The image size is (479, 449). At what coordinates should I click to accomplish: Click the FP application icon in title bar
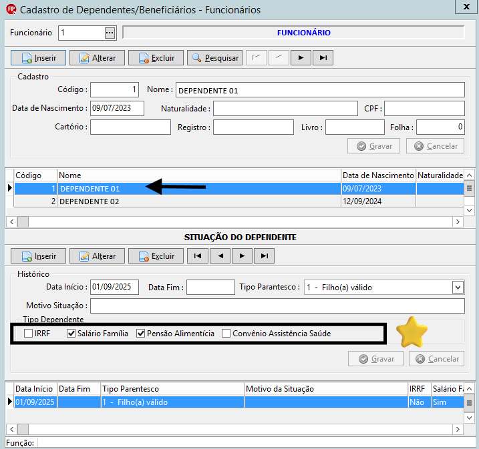tap(11, 9)
